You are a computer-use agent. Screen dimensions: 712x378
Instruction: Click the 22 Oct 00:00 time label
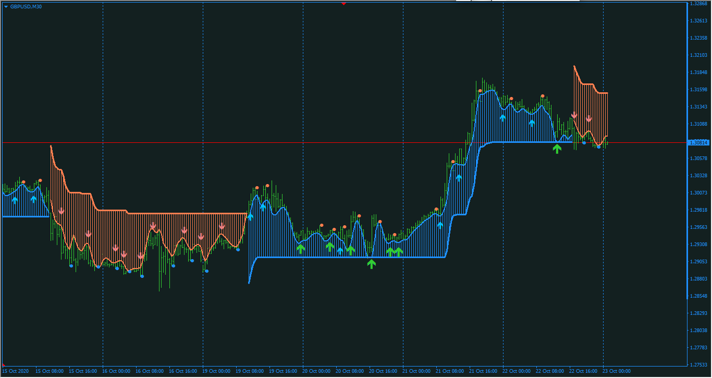(x=517, y=371)
